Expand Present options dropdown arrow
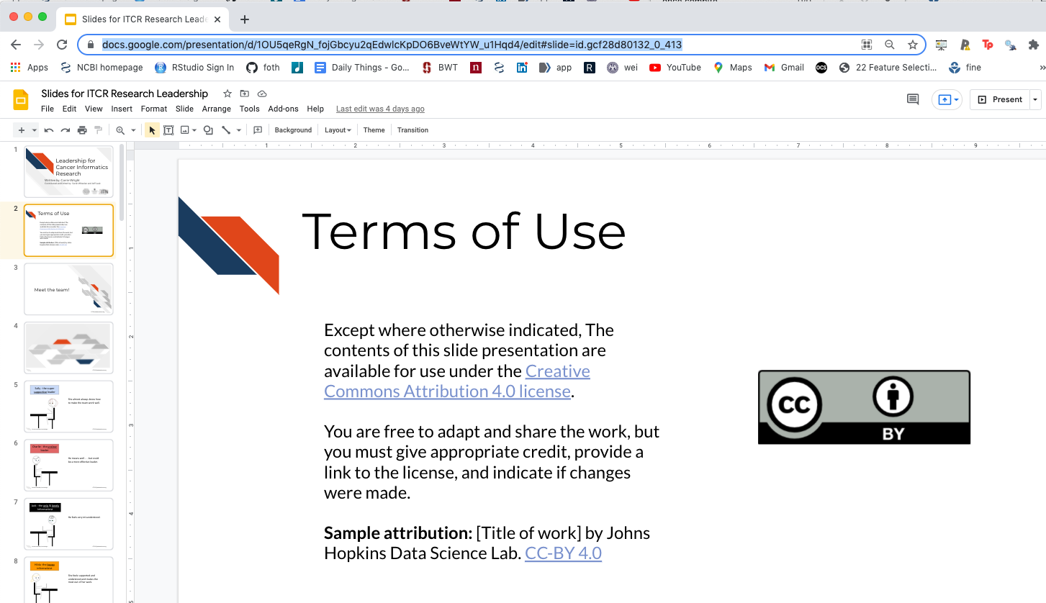 click(x=1035, y=99)
